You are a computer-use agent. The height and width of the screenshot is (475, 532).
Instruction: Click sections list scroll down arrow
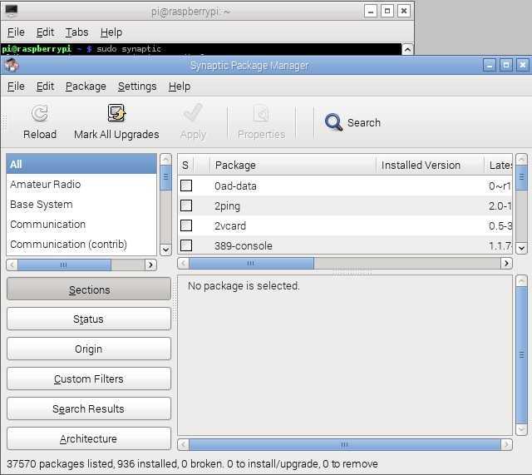[165, 250]
